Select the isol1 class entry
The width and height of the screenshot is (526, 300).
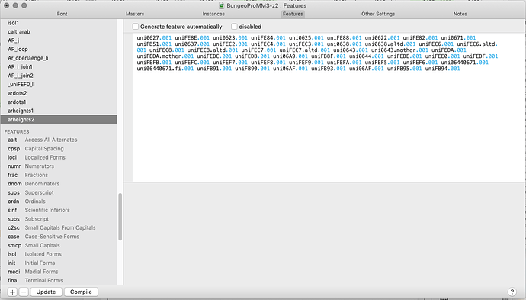(59, 23)
